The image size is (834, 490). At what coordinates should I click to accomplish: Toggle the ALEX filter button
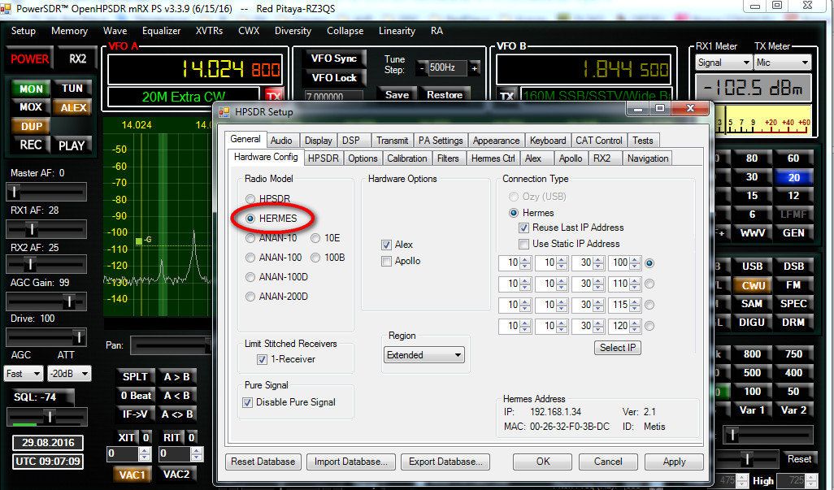(73, 107)
